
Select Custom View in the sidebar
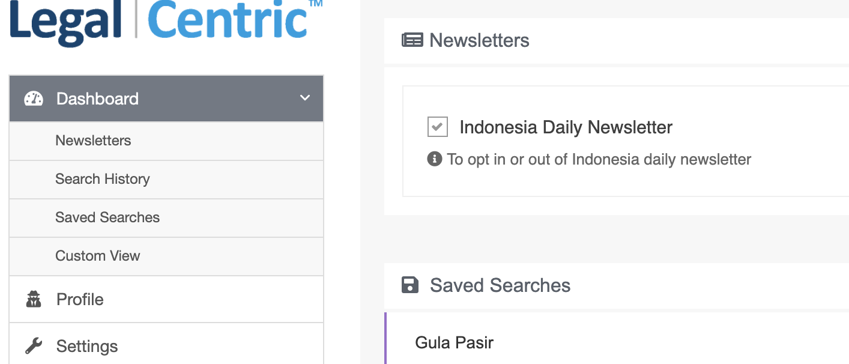coord(98,256)
